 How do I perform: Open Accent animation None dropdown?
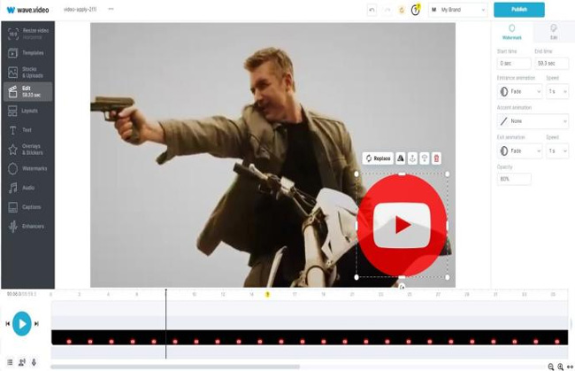533,121
